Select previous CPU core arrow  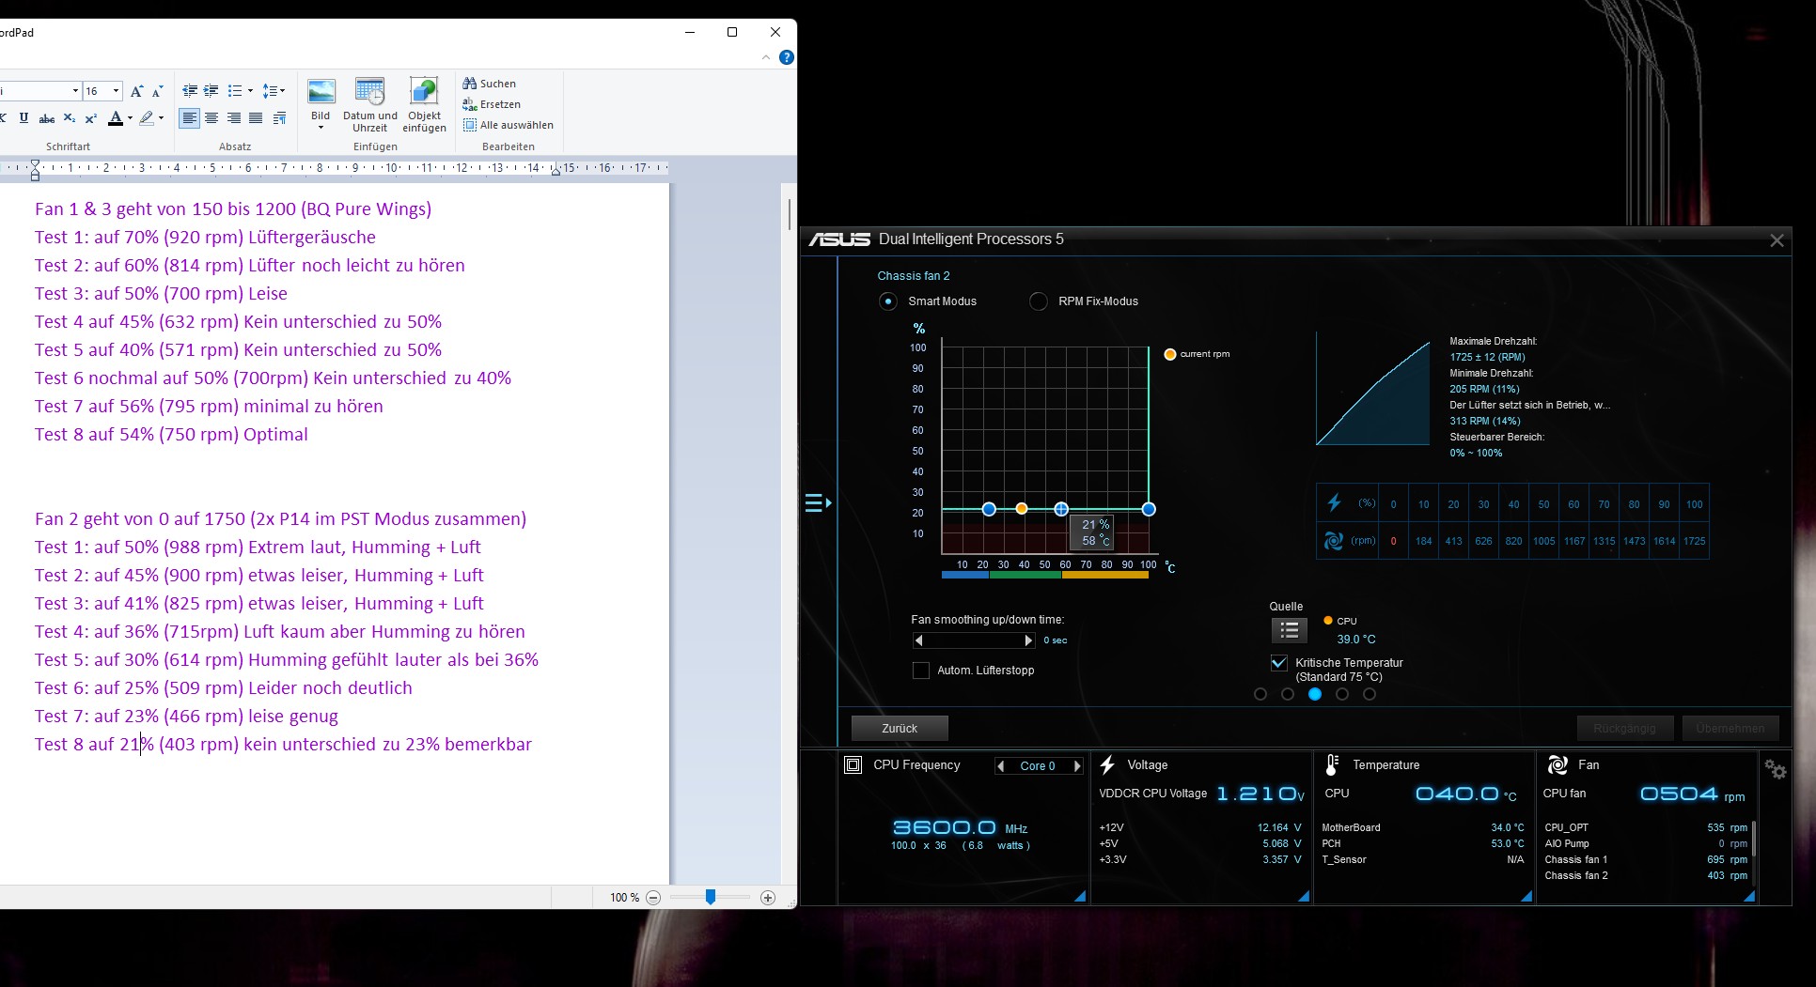1000,766
